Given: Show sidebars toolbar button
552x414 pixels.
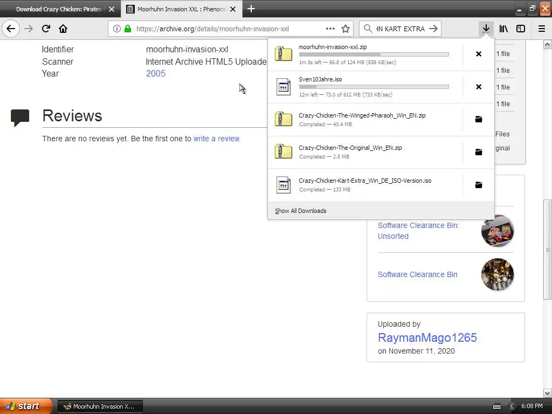Looking at the screenshot, I should pos(521,29).
